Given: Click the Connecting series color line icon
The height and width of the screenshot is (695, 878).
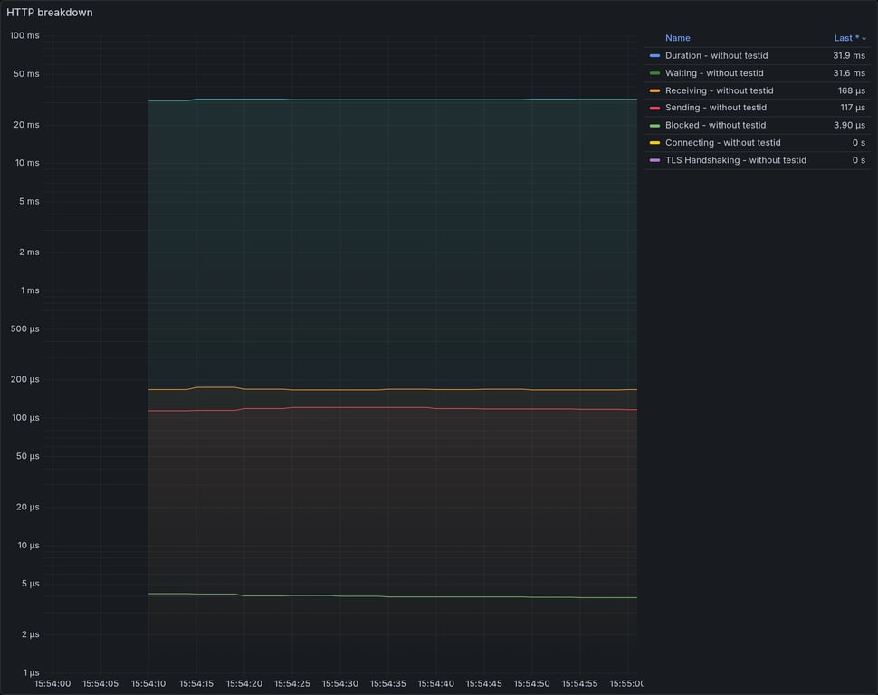Looking at the screenshot, I should tap(654, 142).
